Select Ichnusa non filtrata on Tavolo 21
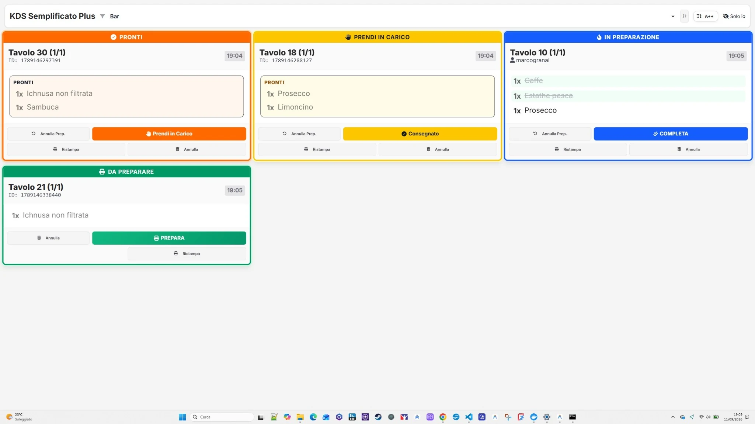The image size is (755, 424). coord(126,215)
